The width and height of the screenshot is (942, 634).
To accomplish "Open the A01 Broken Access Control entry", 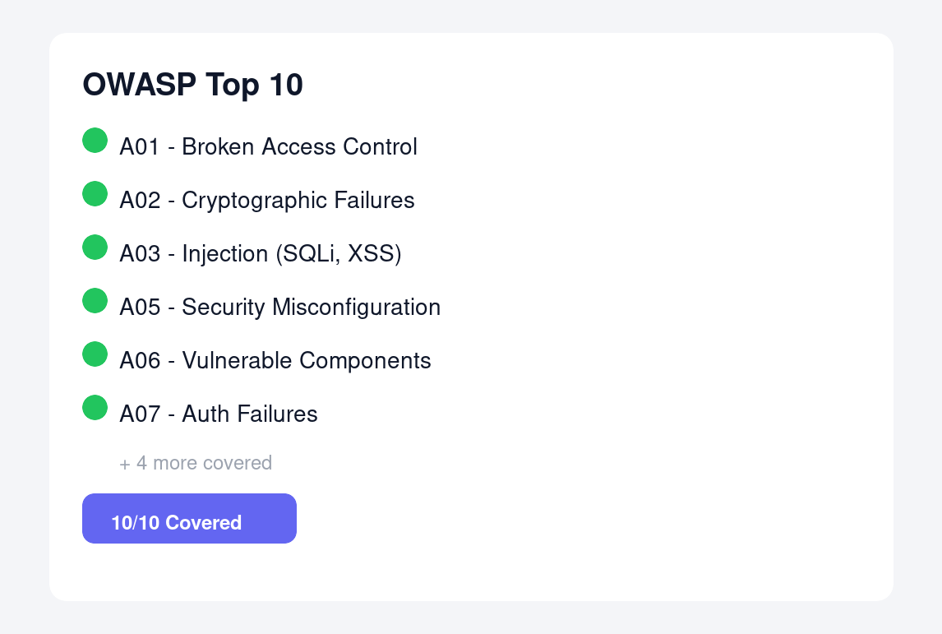I will [269, 146].
